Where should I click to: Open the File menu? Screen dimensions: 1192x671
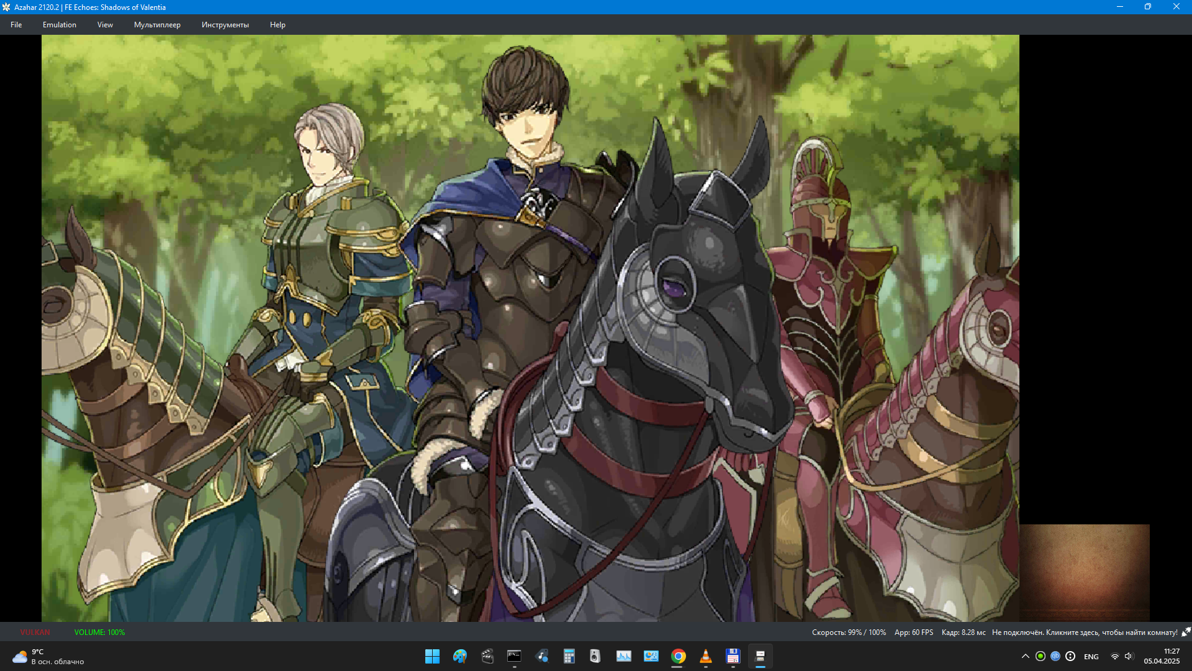coord(16,25)
